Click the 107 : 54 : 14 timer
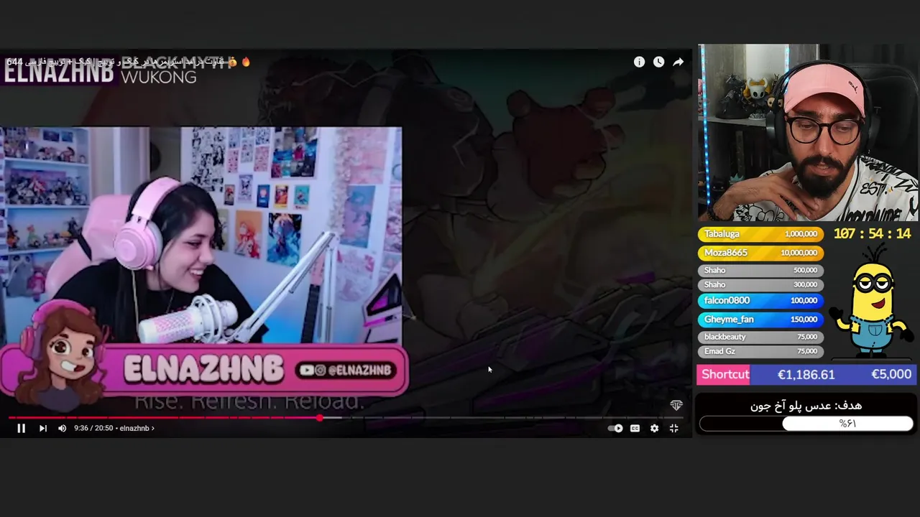 872,233
